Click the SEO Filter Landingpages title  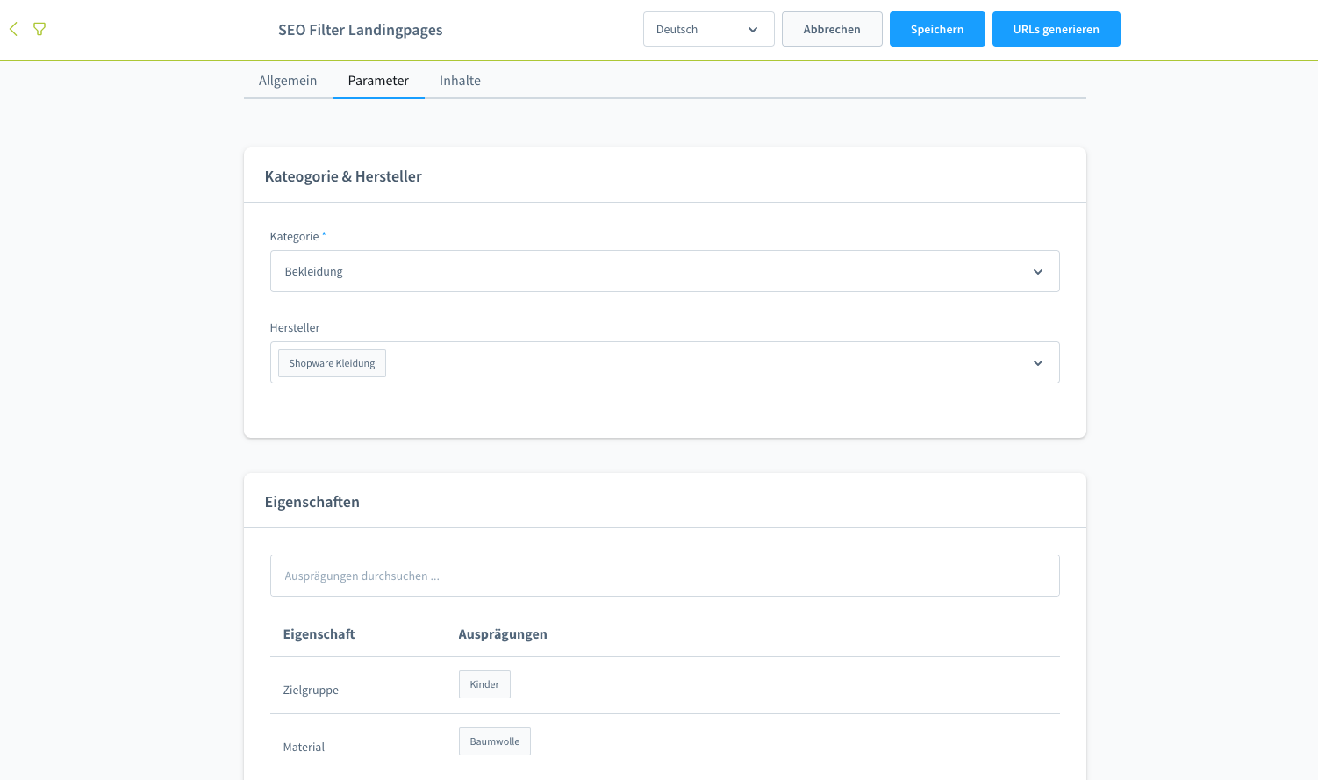click(x=361, y=30)
